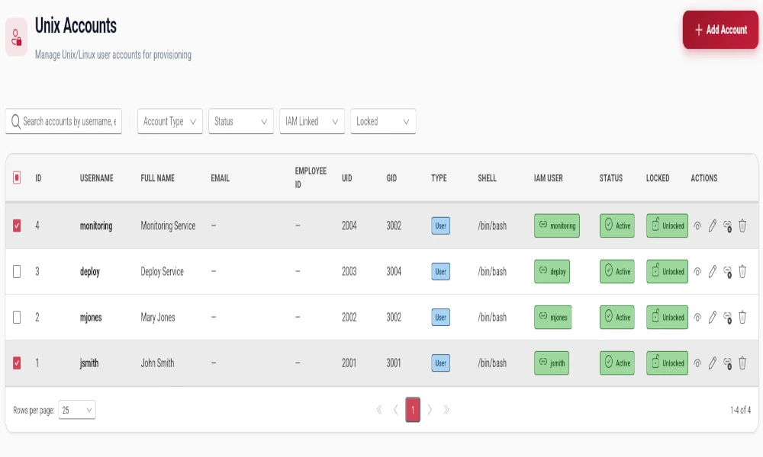Viewport: 763px width, 457px height.
Task: Click the Add Account button
Action: (x=720, y=30)
